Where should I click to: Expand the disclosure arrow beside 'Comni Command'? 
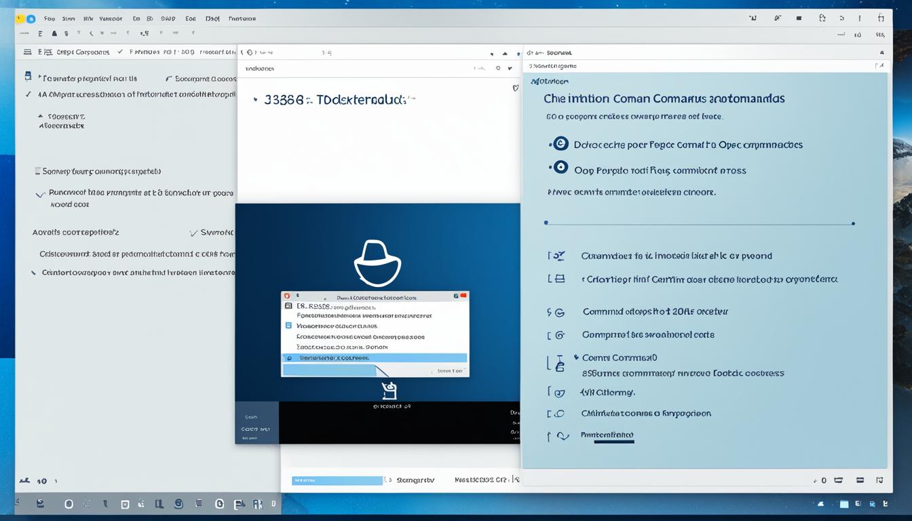[x=575, y=356]
